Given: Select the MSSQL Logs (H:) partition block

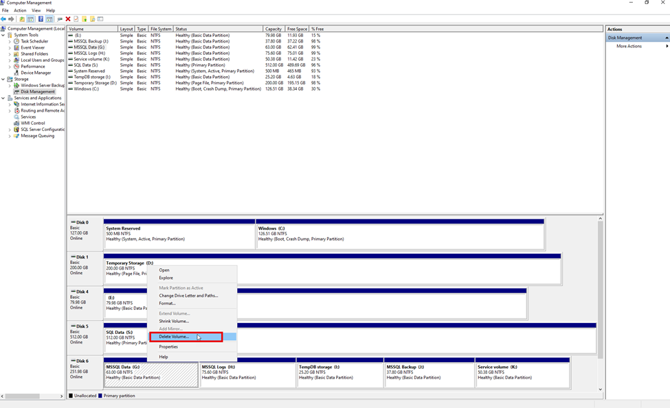Looking at the screenshot, I should click(x=247, y=372).
